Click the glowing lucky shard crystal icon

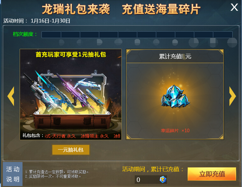175,96
